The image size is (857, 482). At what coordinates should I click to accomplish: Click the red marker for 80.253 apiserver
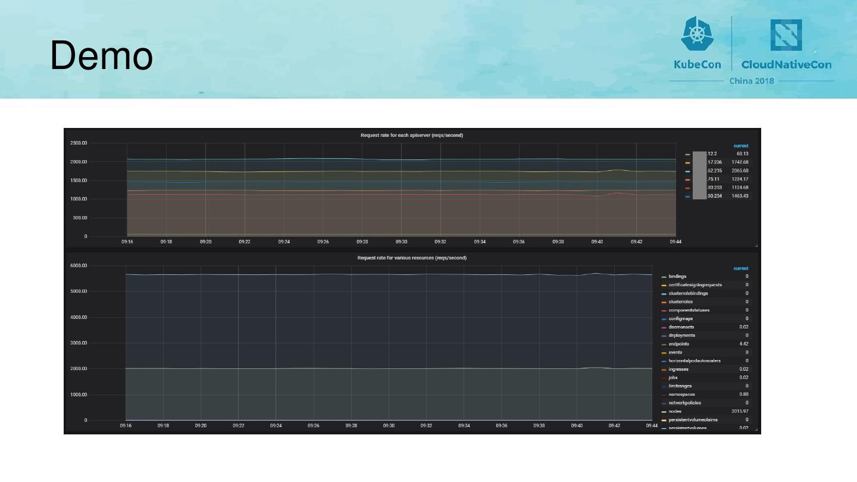[x=688, y=188]
